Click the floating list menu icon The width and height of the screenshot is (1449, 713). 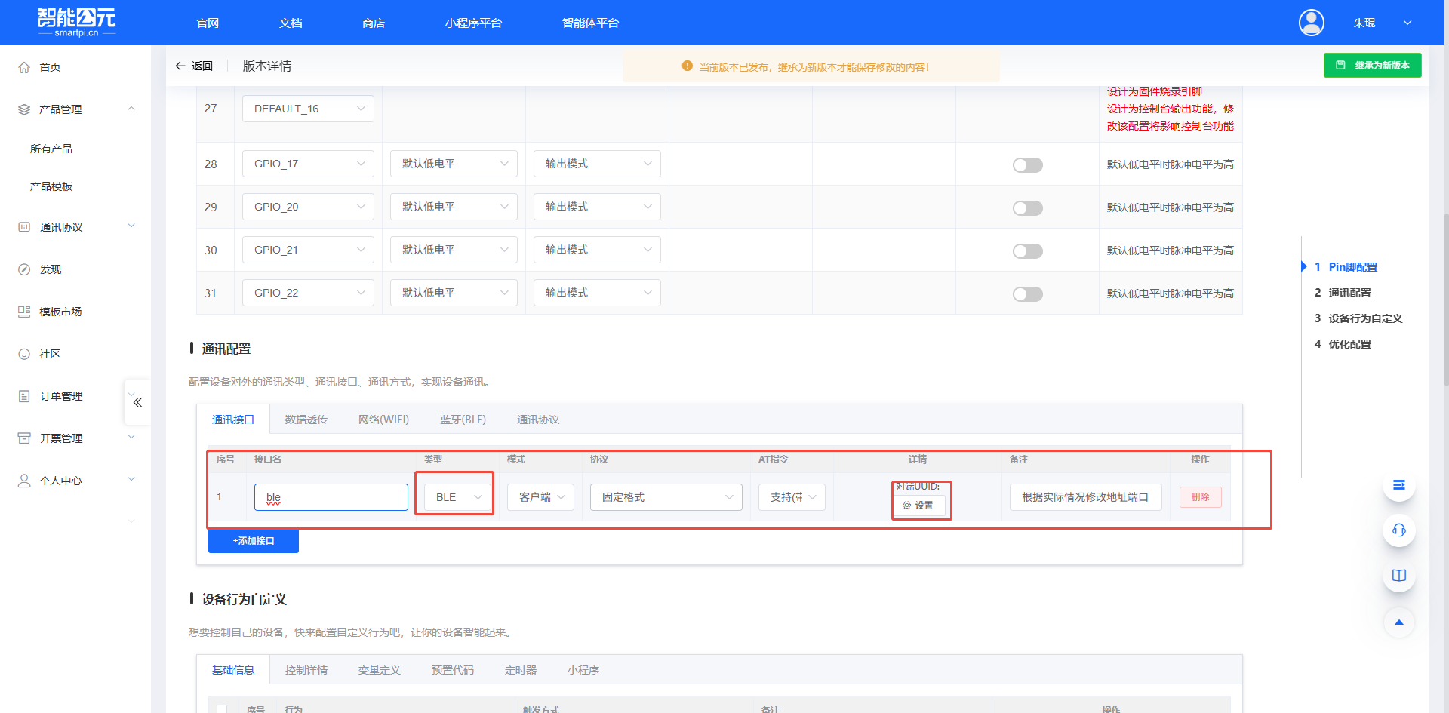pos(1398,485)
